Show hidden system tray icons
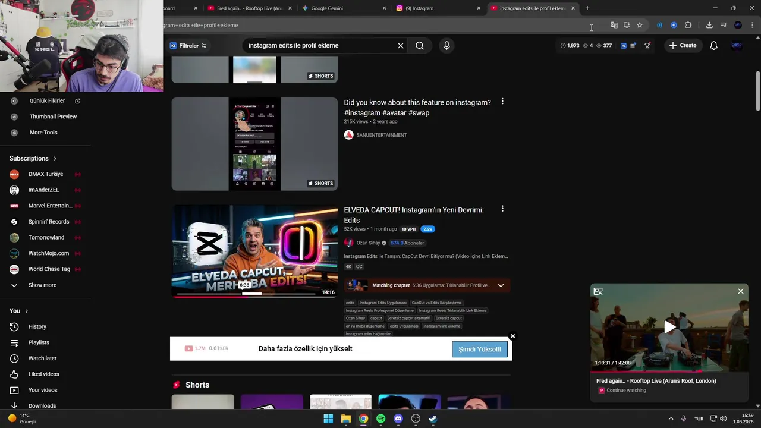This screenshot has height=428, width=761. click(671, 418)
